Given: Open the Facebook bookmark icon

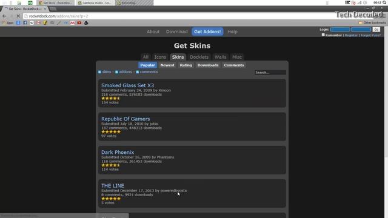Looking at the screenshot, I should (25, 23).
